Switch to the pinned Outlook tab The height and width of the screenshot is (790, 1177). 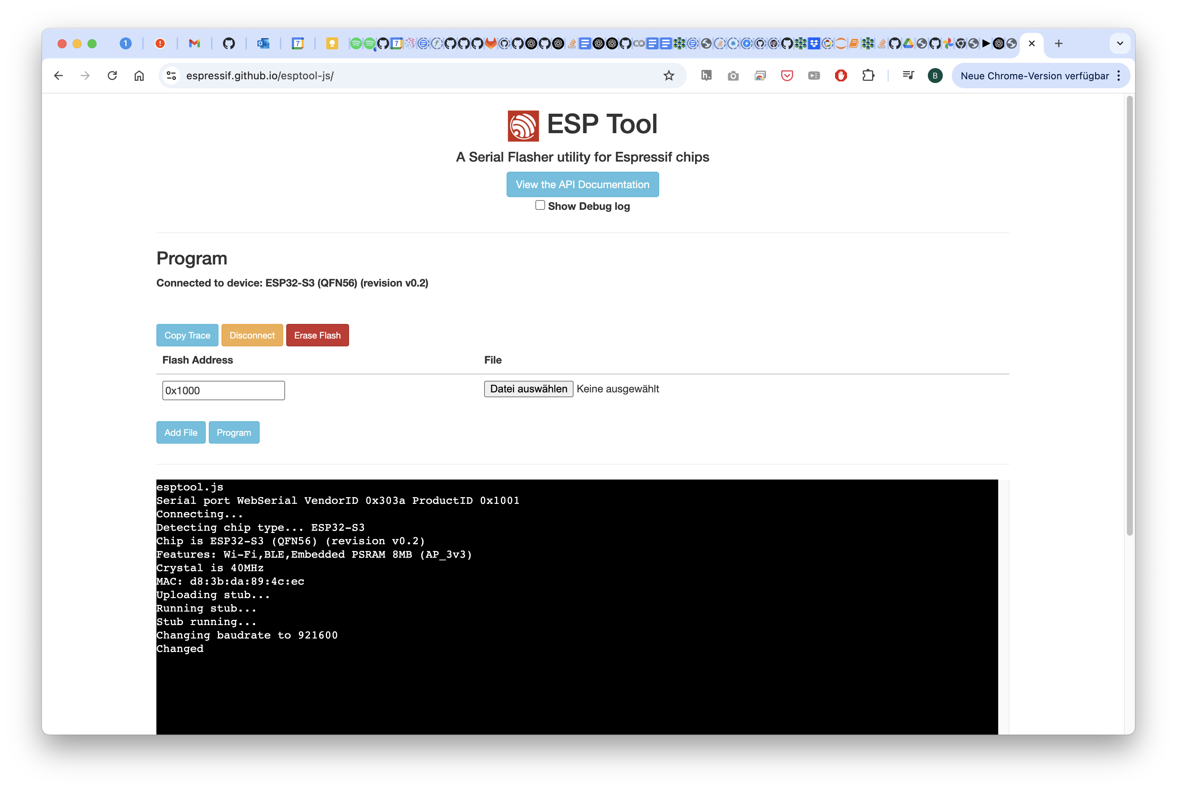[x=263, y=43]
